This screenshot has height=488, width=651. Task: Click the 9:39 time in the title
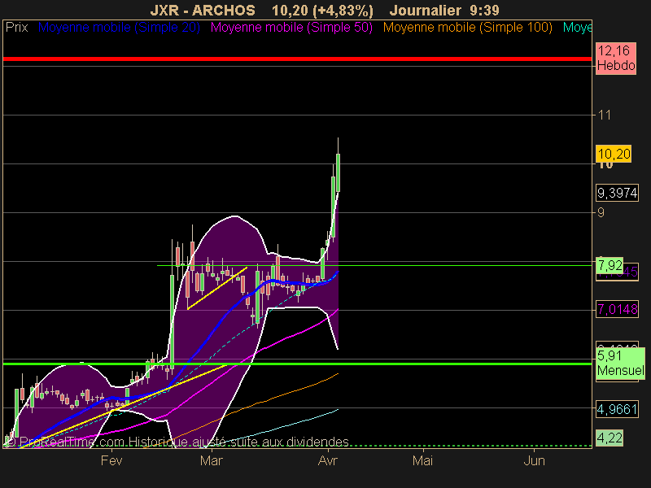click(x=483, y=10)
